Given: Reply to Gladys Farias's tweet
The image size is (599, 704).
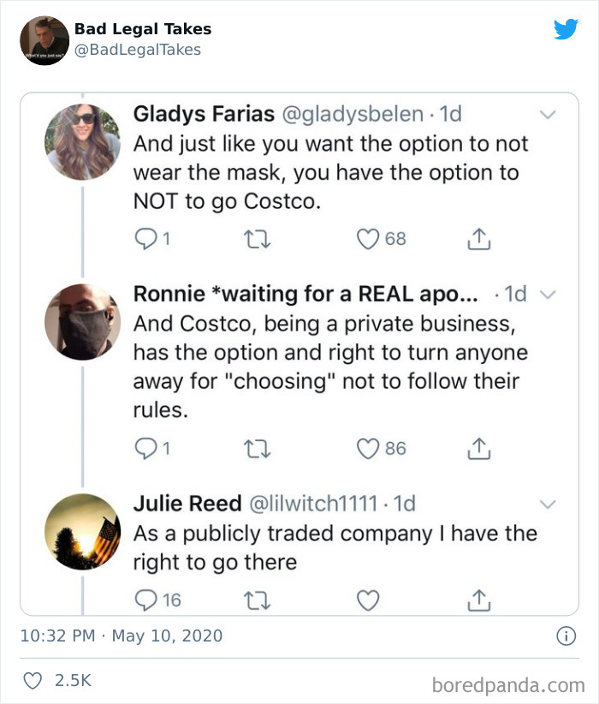Looking at the screenshot, I should tap(147, 239).
